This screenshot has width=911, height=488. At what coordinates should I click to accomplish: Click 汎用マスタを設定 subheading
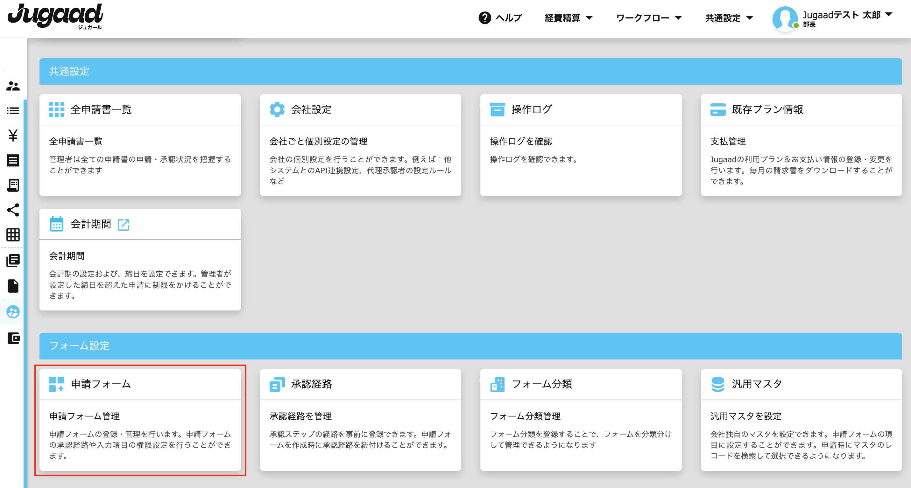coord(746,416)
